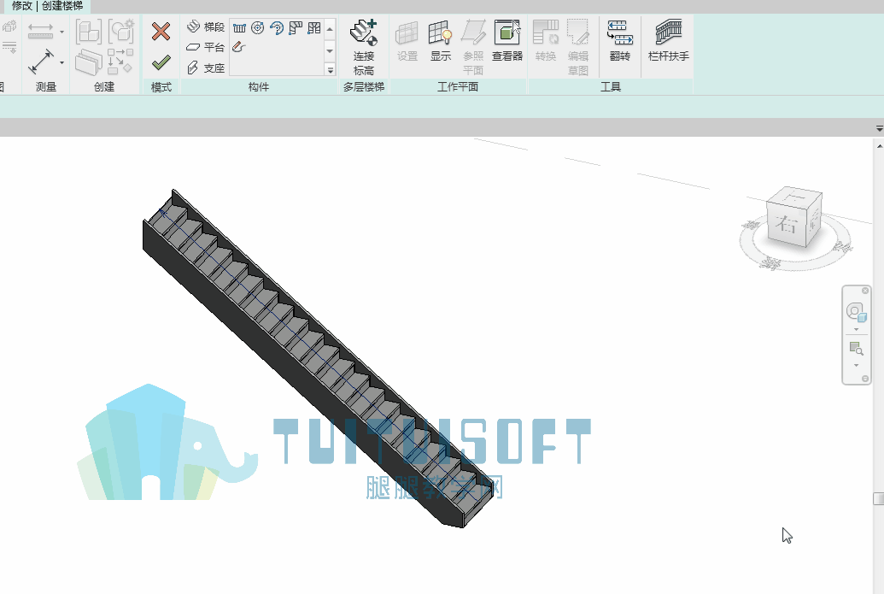Select the straight run stair tool
The width and height of the screenshot is (884, 594).
coord(240,27)
